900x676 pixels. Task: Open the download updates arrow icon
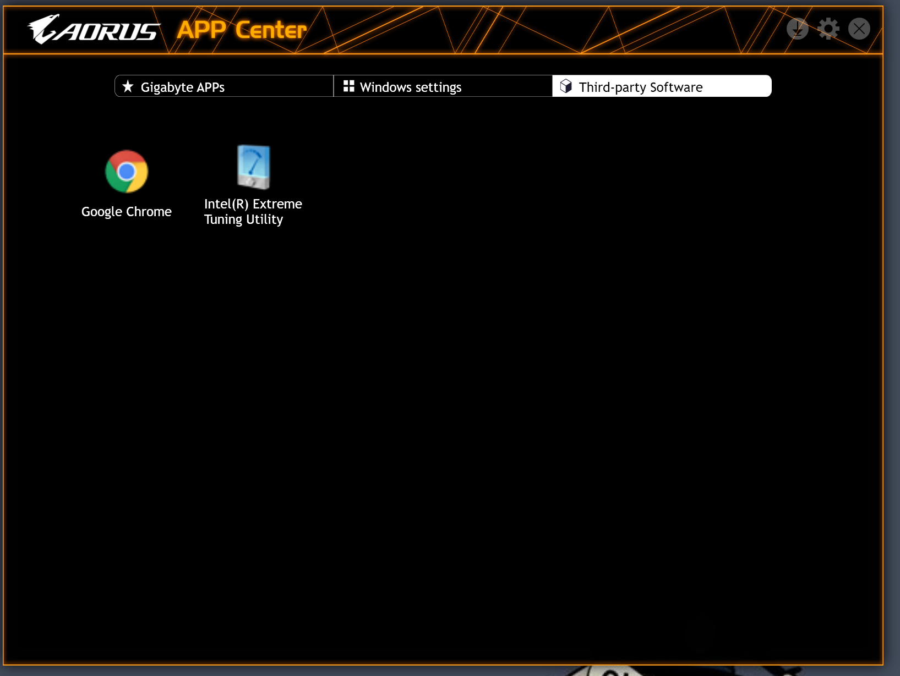(797, 29)
